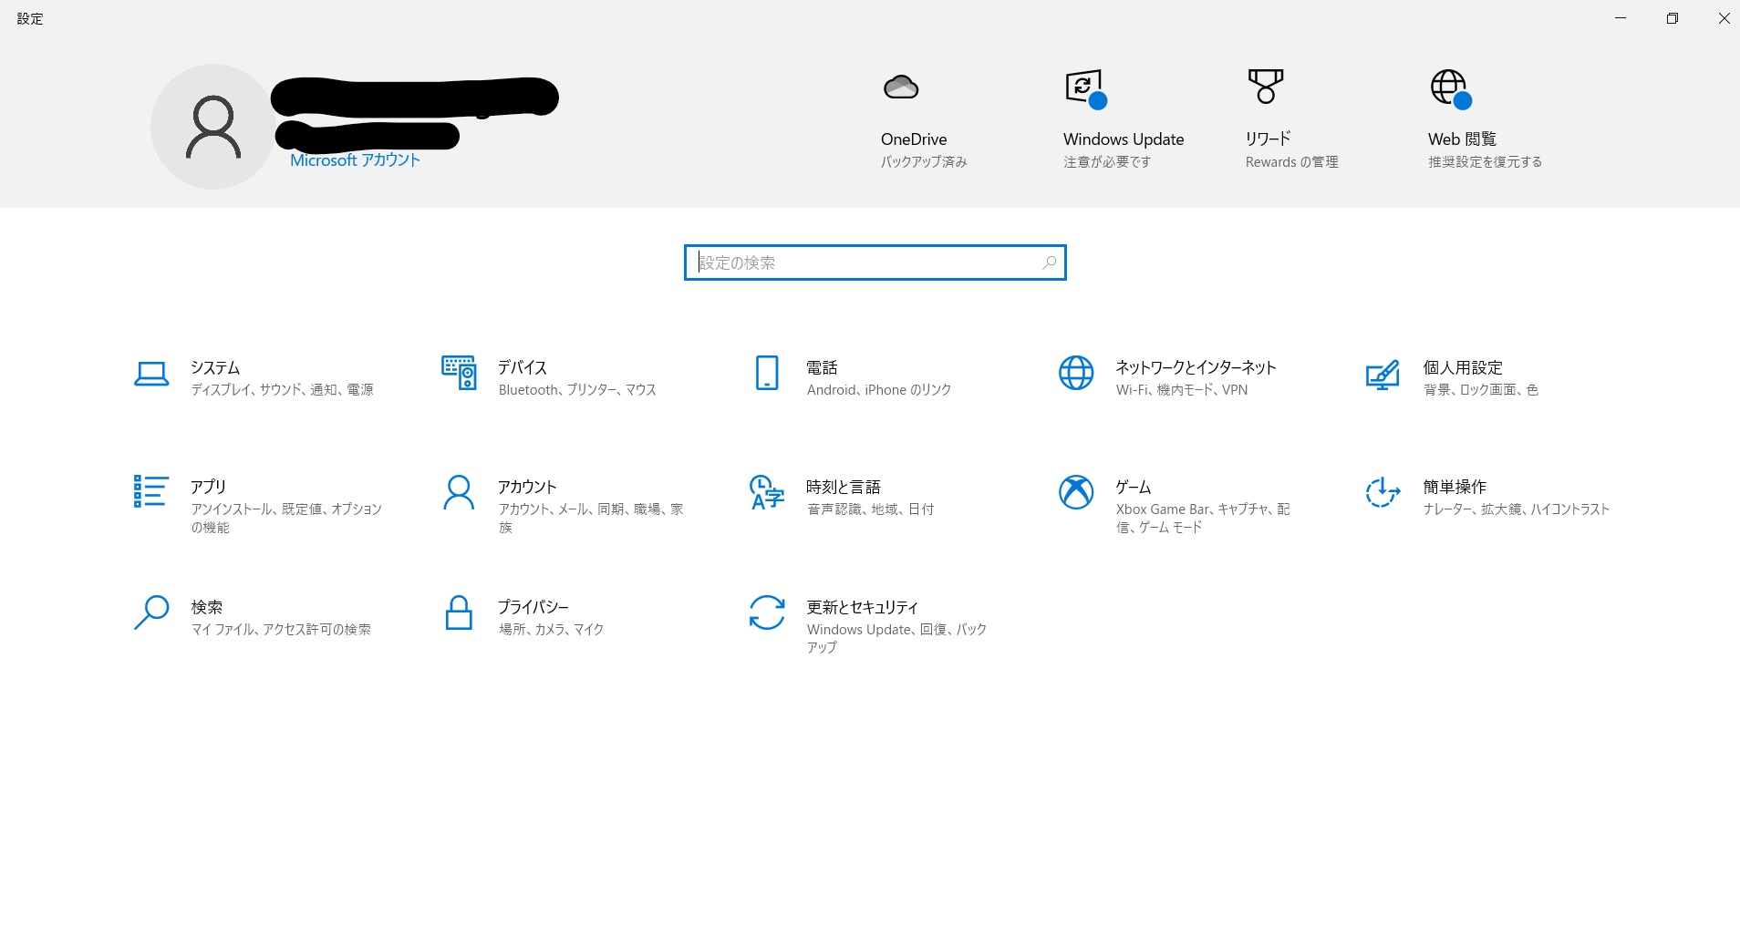The height and width of the screenshot is (926, 1740).
Task: Select the デバイス heading
Action: (x=523, y=367)
